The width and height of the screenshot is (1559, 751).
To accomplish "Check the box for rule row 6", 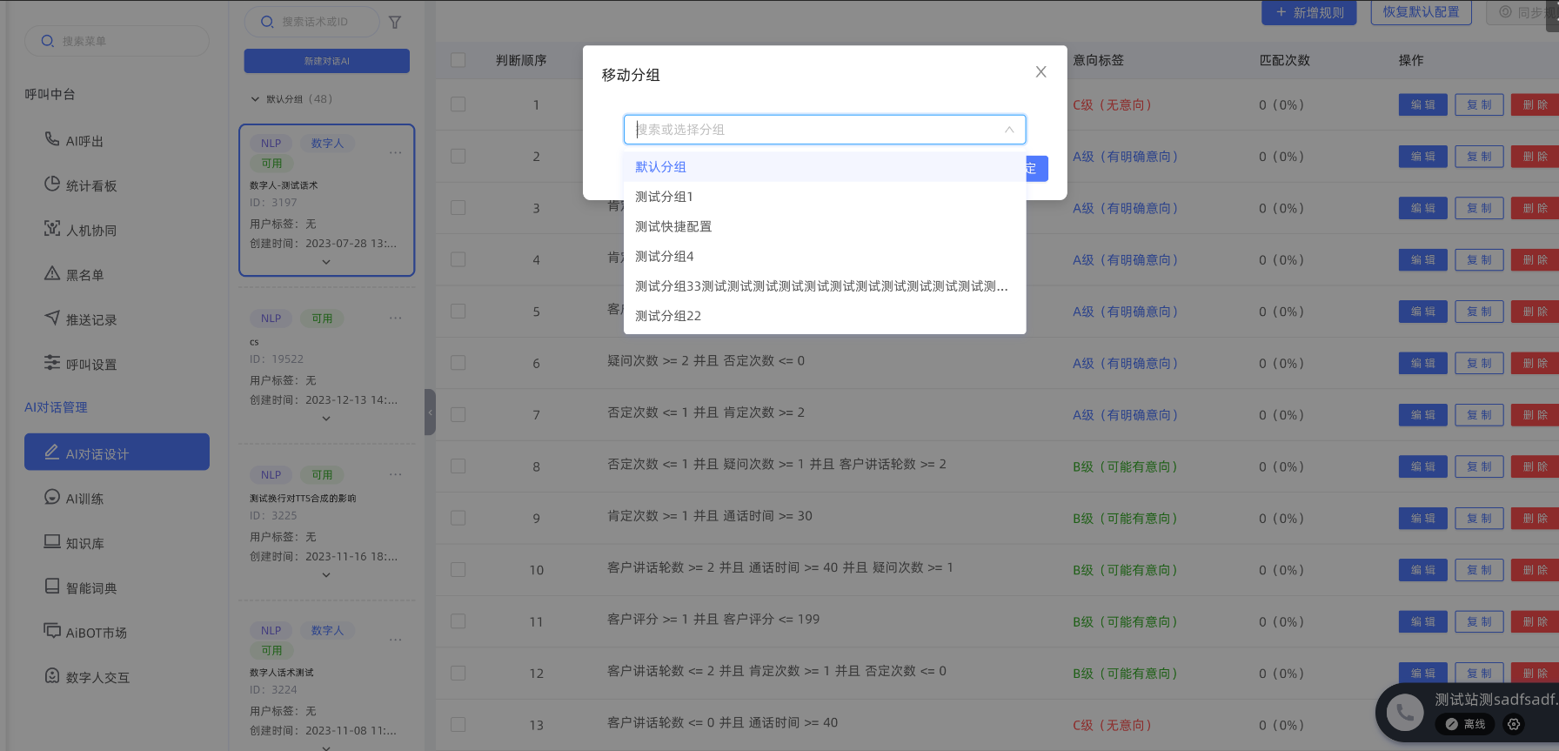I will [x=458, y=363].
